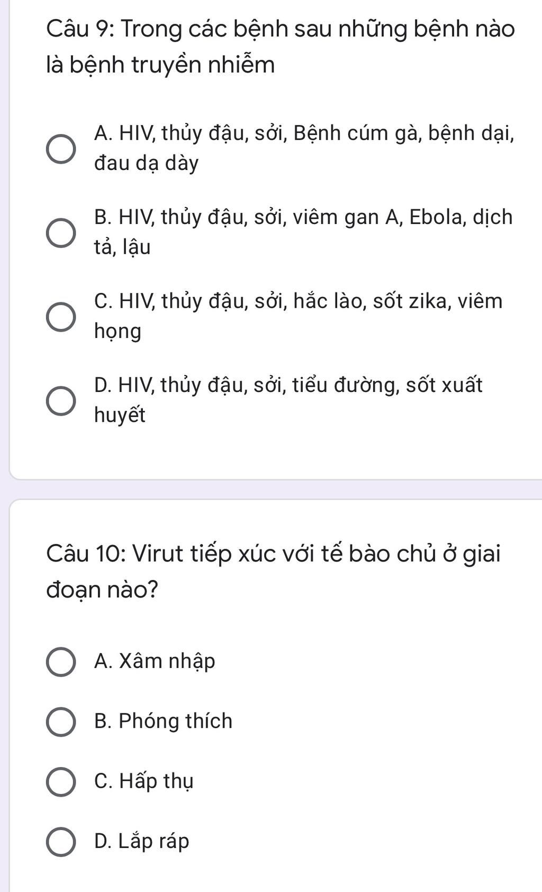Choose the 'B. Phóng thích' radio circle

(x=61, y=721)
